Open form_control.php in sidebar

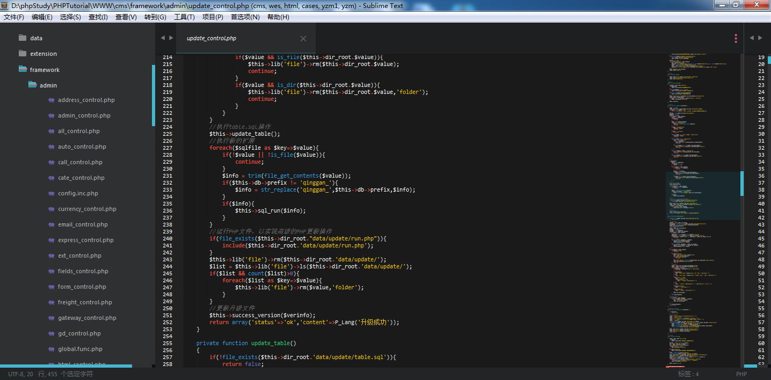[82, 287]
